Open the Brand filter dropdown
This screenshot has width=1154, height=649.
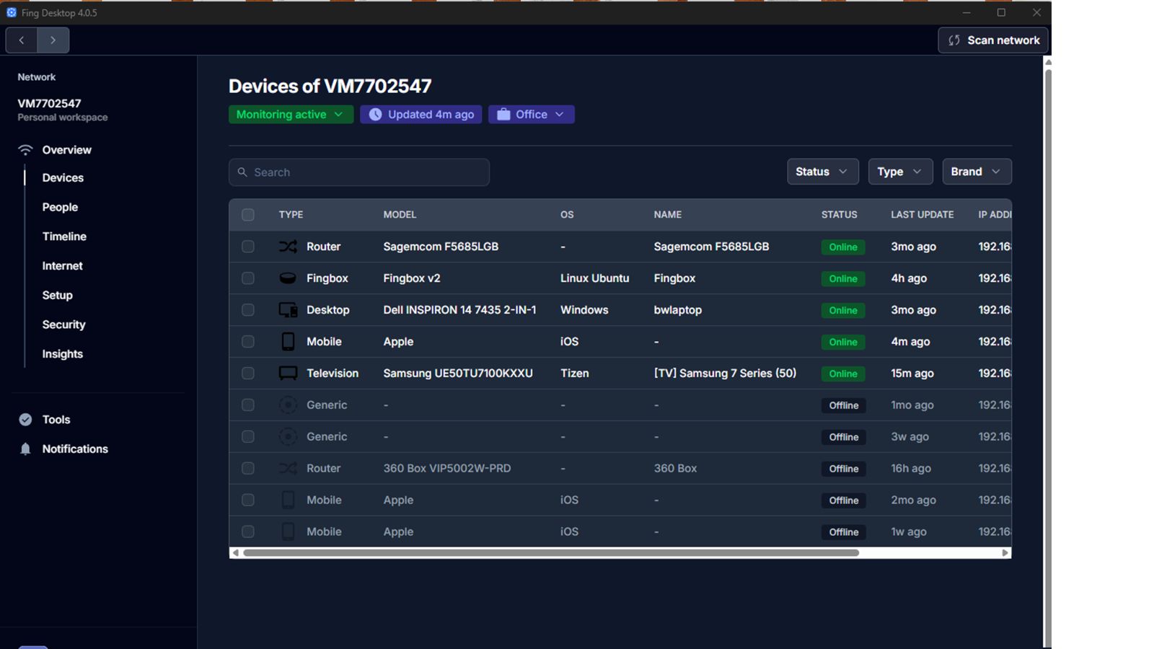[x=977, y=172]
